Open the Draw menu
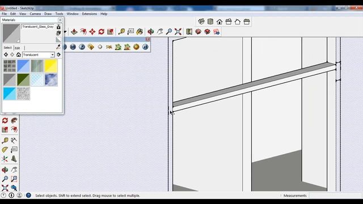The width and height of the screenshot is (363, 204). [48, 14]
